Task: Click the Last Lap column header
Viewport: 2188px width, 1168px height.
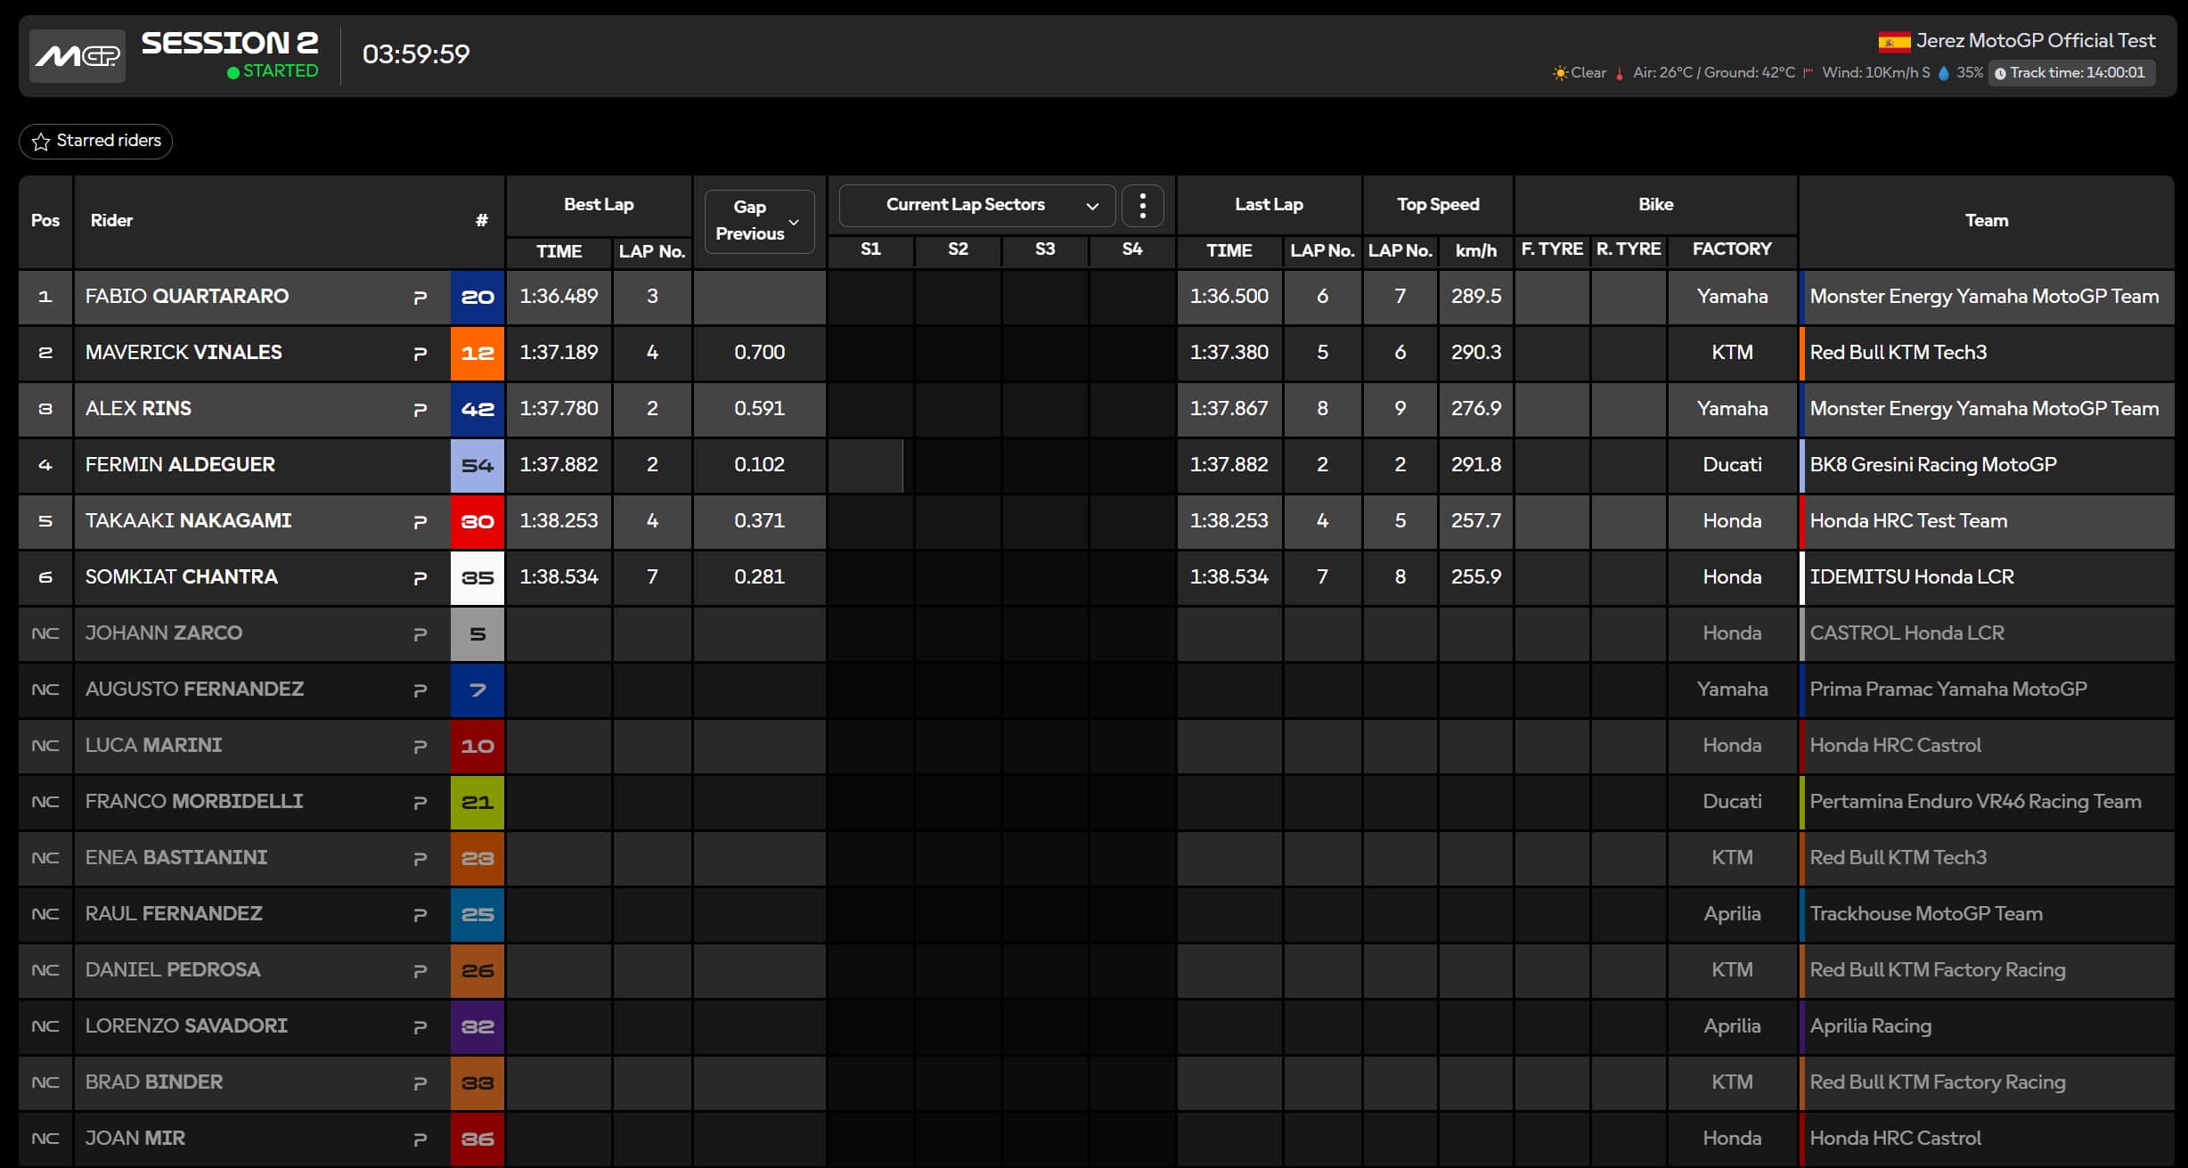Action: pyautogui.click(x=1269, y=205)
